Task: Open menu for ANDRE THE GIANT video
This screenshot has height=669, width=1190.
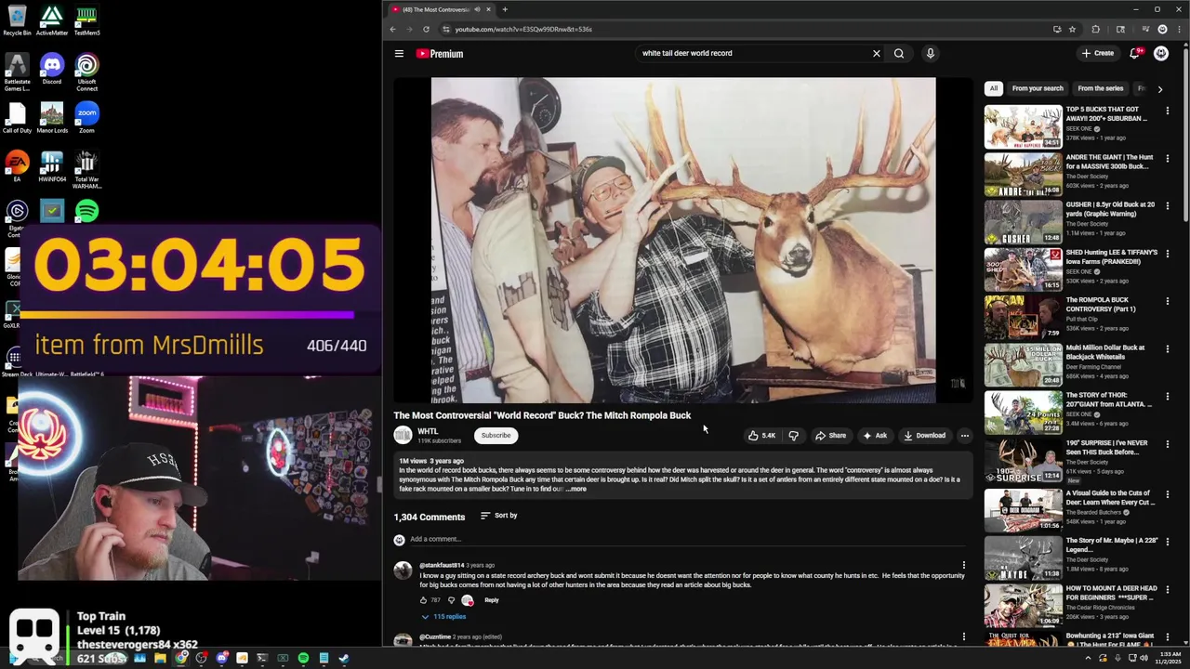Action: click(1167, 158)
